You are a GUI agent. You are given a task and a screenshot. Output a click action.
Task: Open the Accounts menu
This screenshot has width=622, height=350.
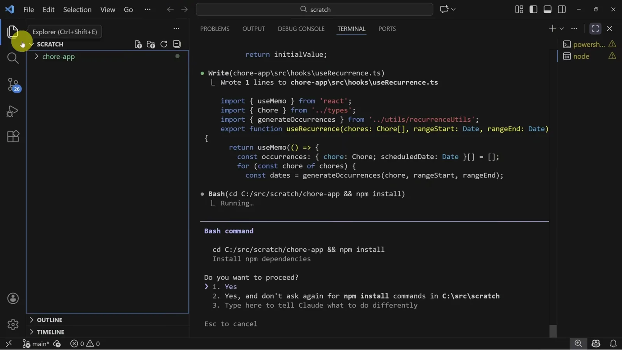click(13, 298)
